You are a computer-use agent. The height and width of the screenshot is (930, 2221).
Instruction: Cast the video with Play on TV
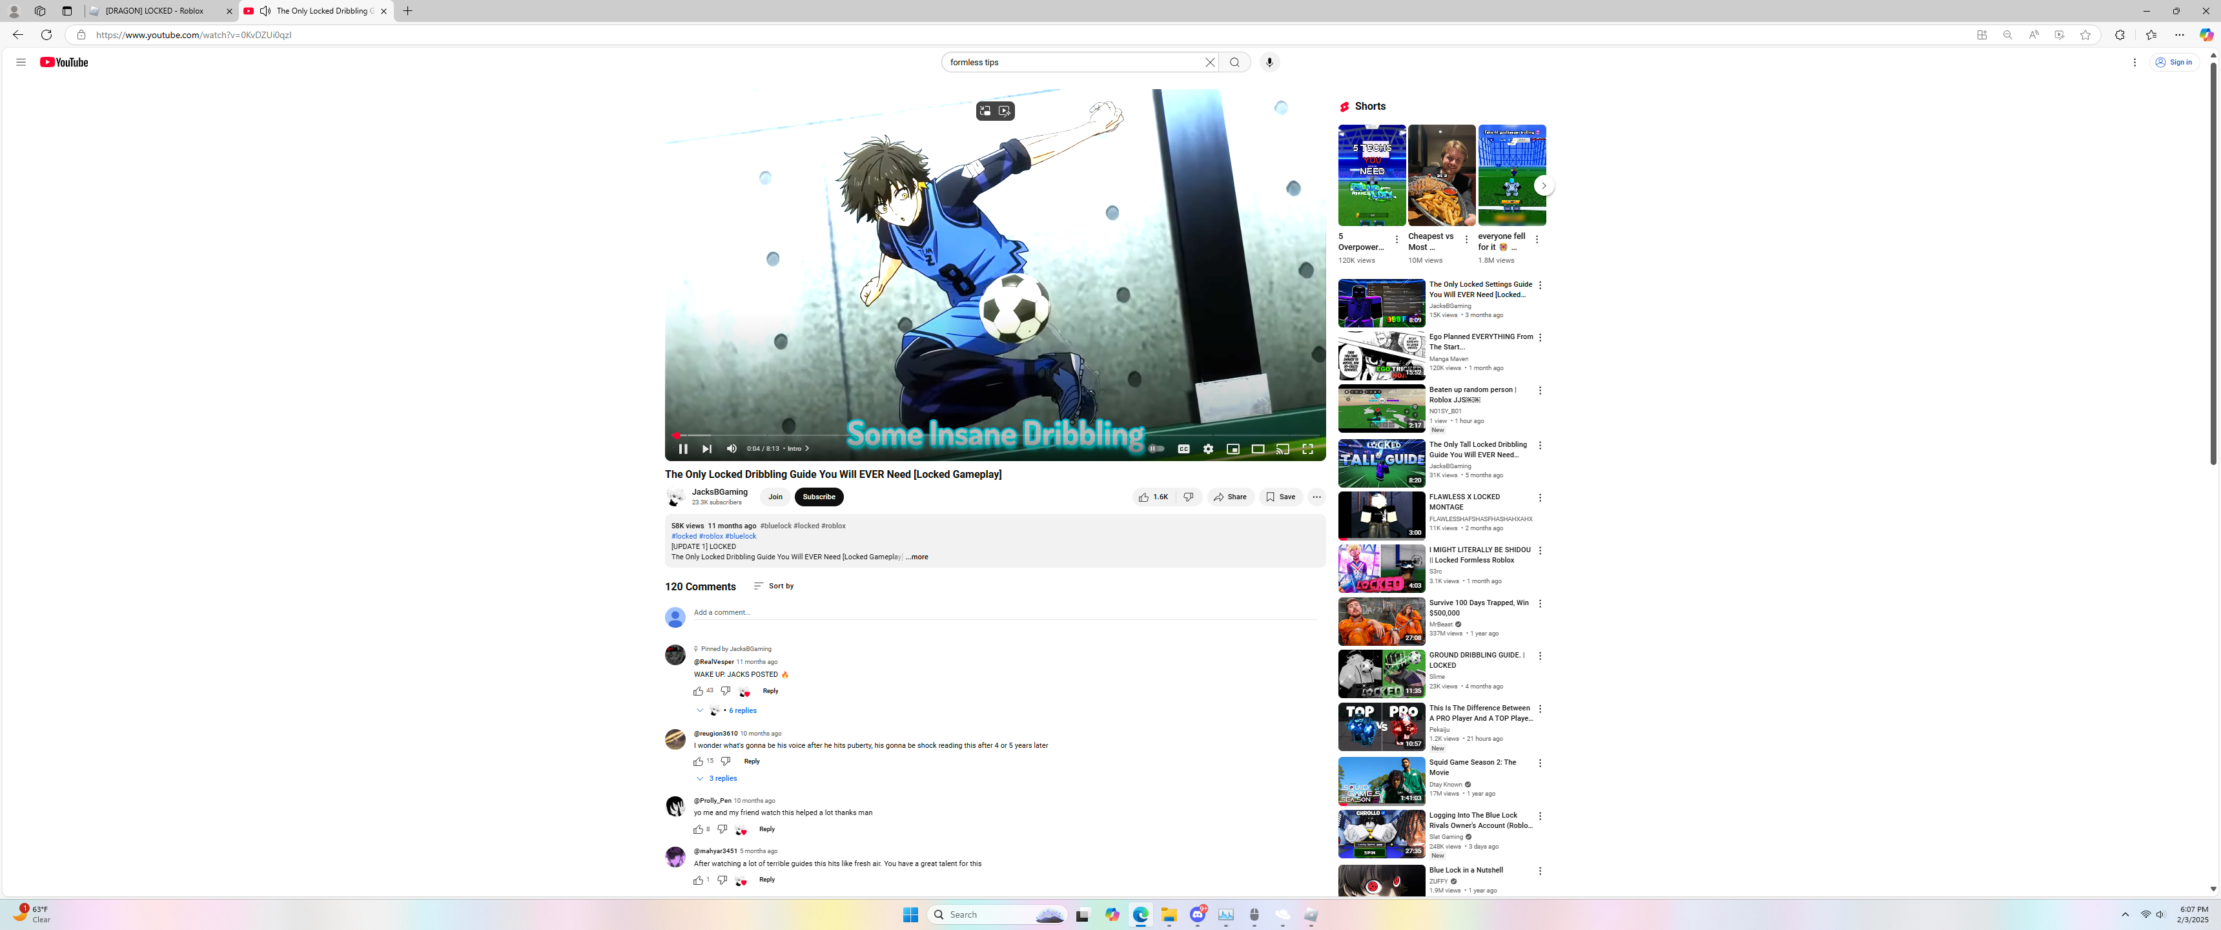coord(1283,449)
